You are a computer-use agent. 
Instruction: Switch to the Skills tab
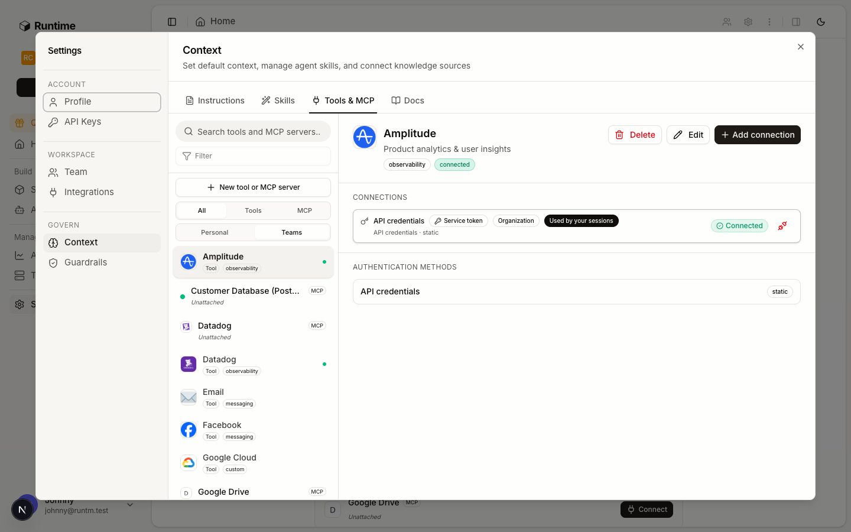[x=278, y=100]
